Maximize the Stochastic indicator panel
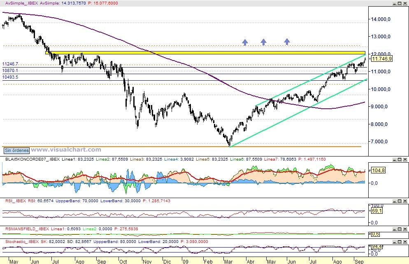The image size is (409, 264). click(x=400, y=242)
